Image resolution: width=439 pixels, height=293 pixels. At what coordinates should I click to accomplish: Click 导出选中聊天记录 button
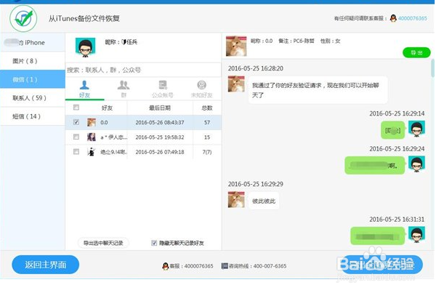click(103, 243)
